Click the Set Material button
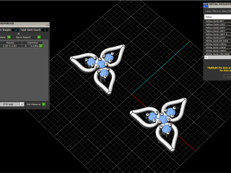The height and width of the screenshot is (173, 231). point(33,104)
